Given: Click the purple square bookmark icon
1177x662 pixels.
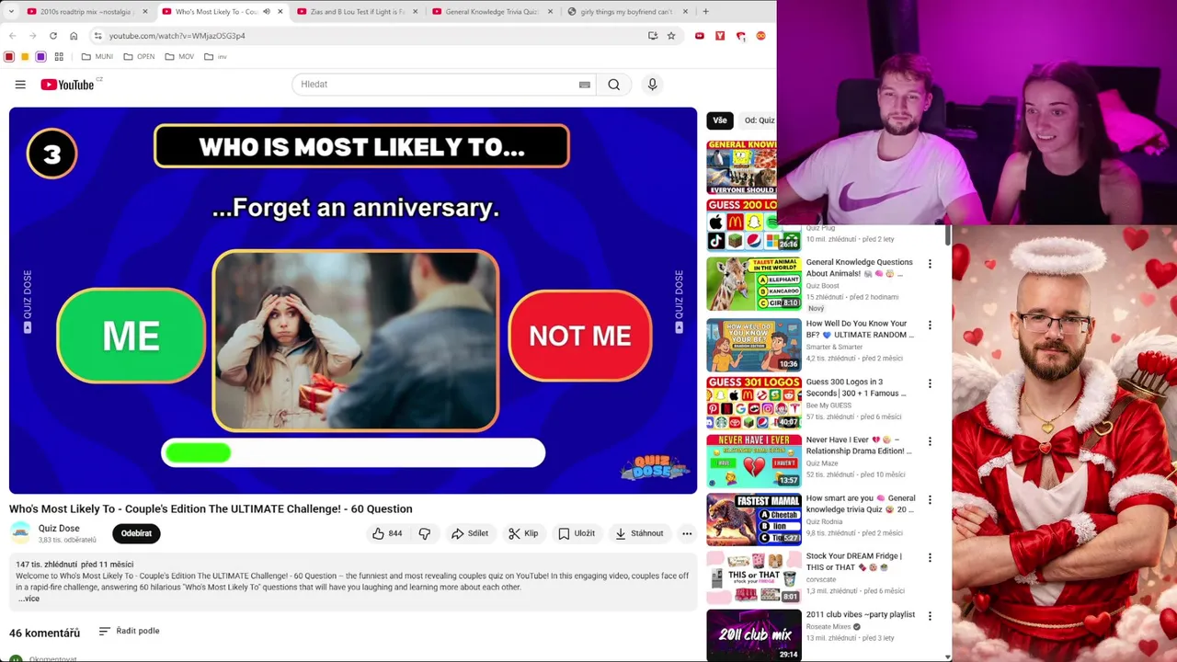Looking at the screenshot, I should [40, 57].
